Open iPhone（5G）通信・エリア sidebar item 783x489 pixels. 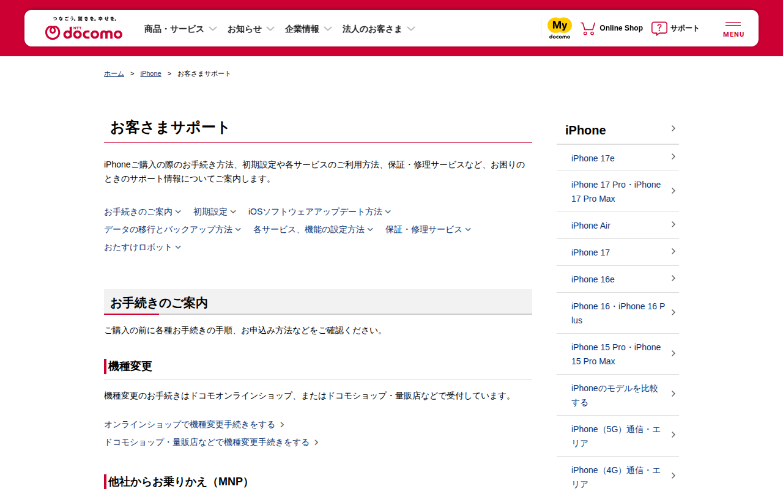point(618,436)
